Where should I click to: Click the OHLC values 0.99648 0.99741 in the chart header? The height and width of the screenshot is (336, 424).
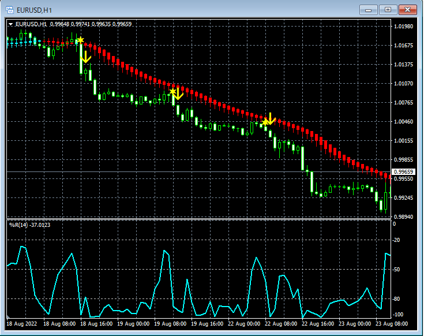point(70,24)
